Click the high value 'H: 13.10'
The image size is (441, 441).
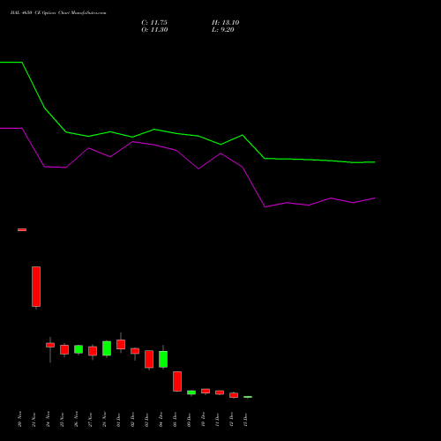click(226, 23)
